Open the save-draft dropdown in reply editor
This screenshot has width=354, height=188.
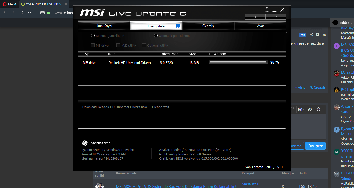point(302,109)
